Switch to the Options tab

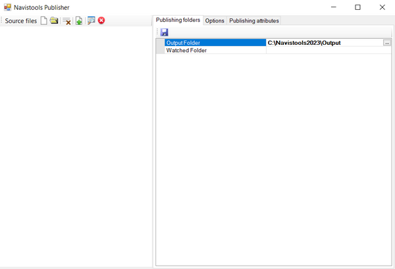215,21
